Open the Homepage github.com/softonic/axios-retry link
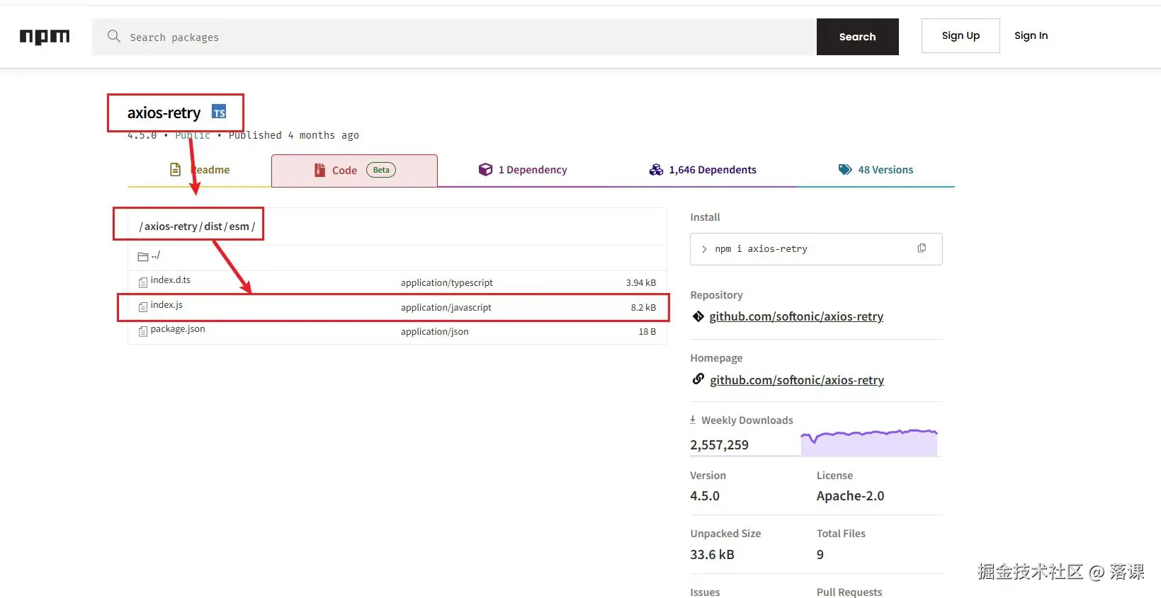1161x598 pixels. pyautogui.click(x=797, y=380)
